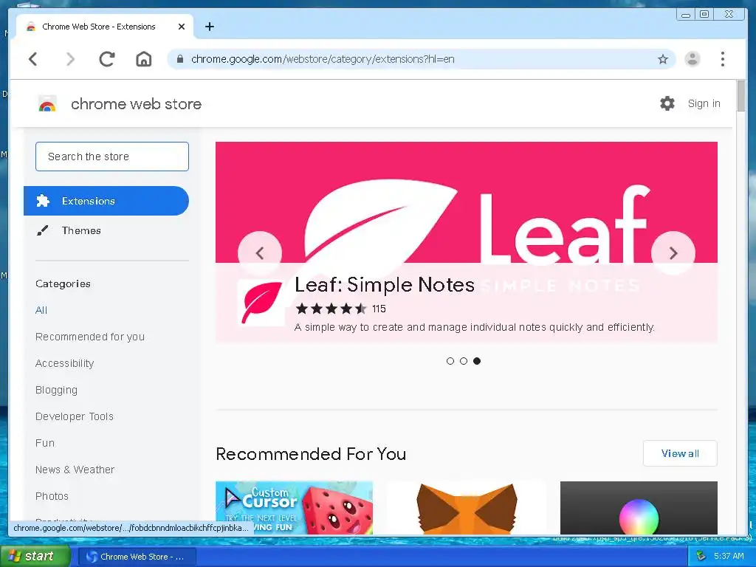Bookmark this page with the star icon
Image resolution: width=756 pixels, height=567 pixels.
[x=663, y=59]
